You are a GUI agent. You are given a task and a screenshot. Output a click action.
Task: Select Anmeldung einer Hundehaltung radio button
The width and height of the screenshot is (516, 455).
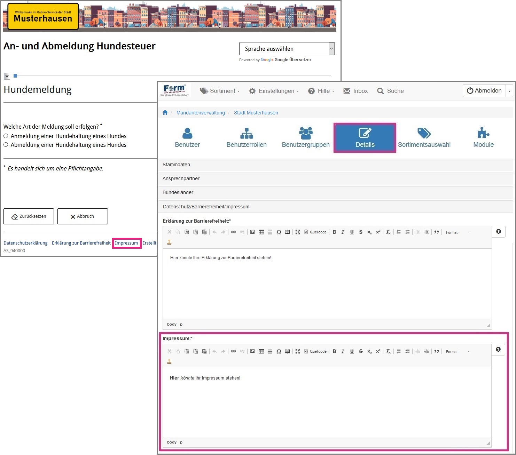6,136
